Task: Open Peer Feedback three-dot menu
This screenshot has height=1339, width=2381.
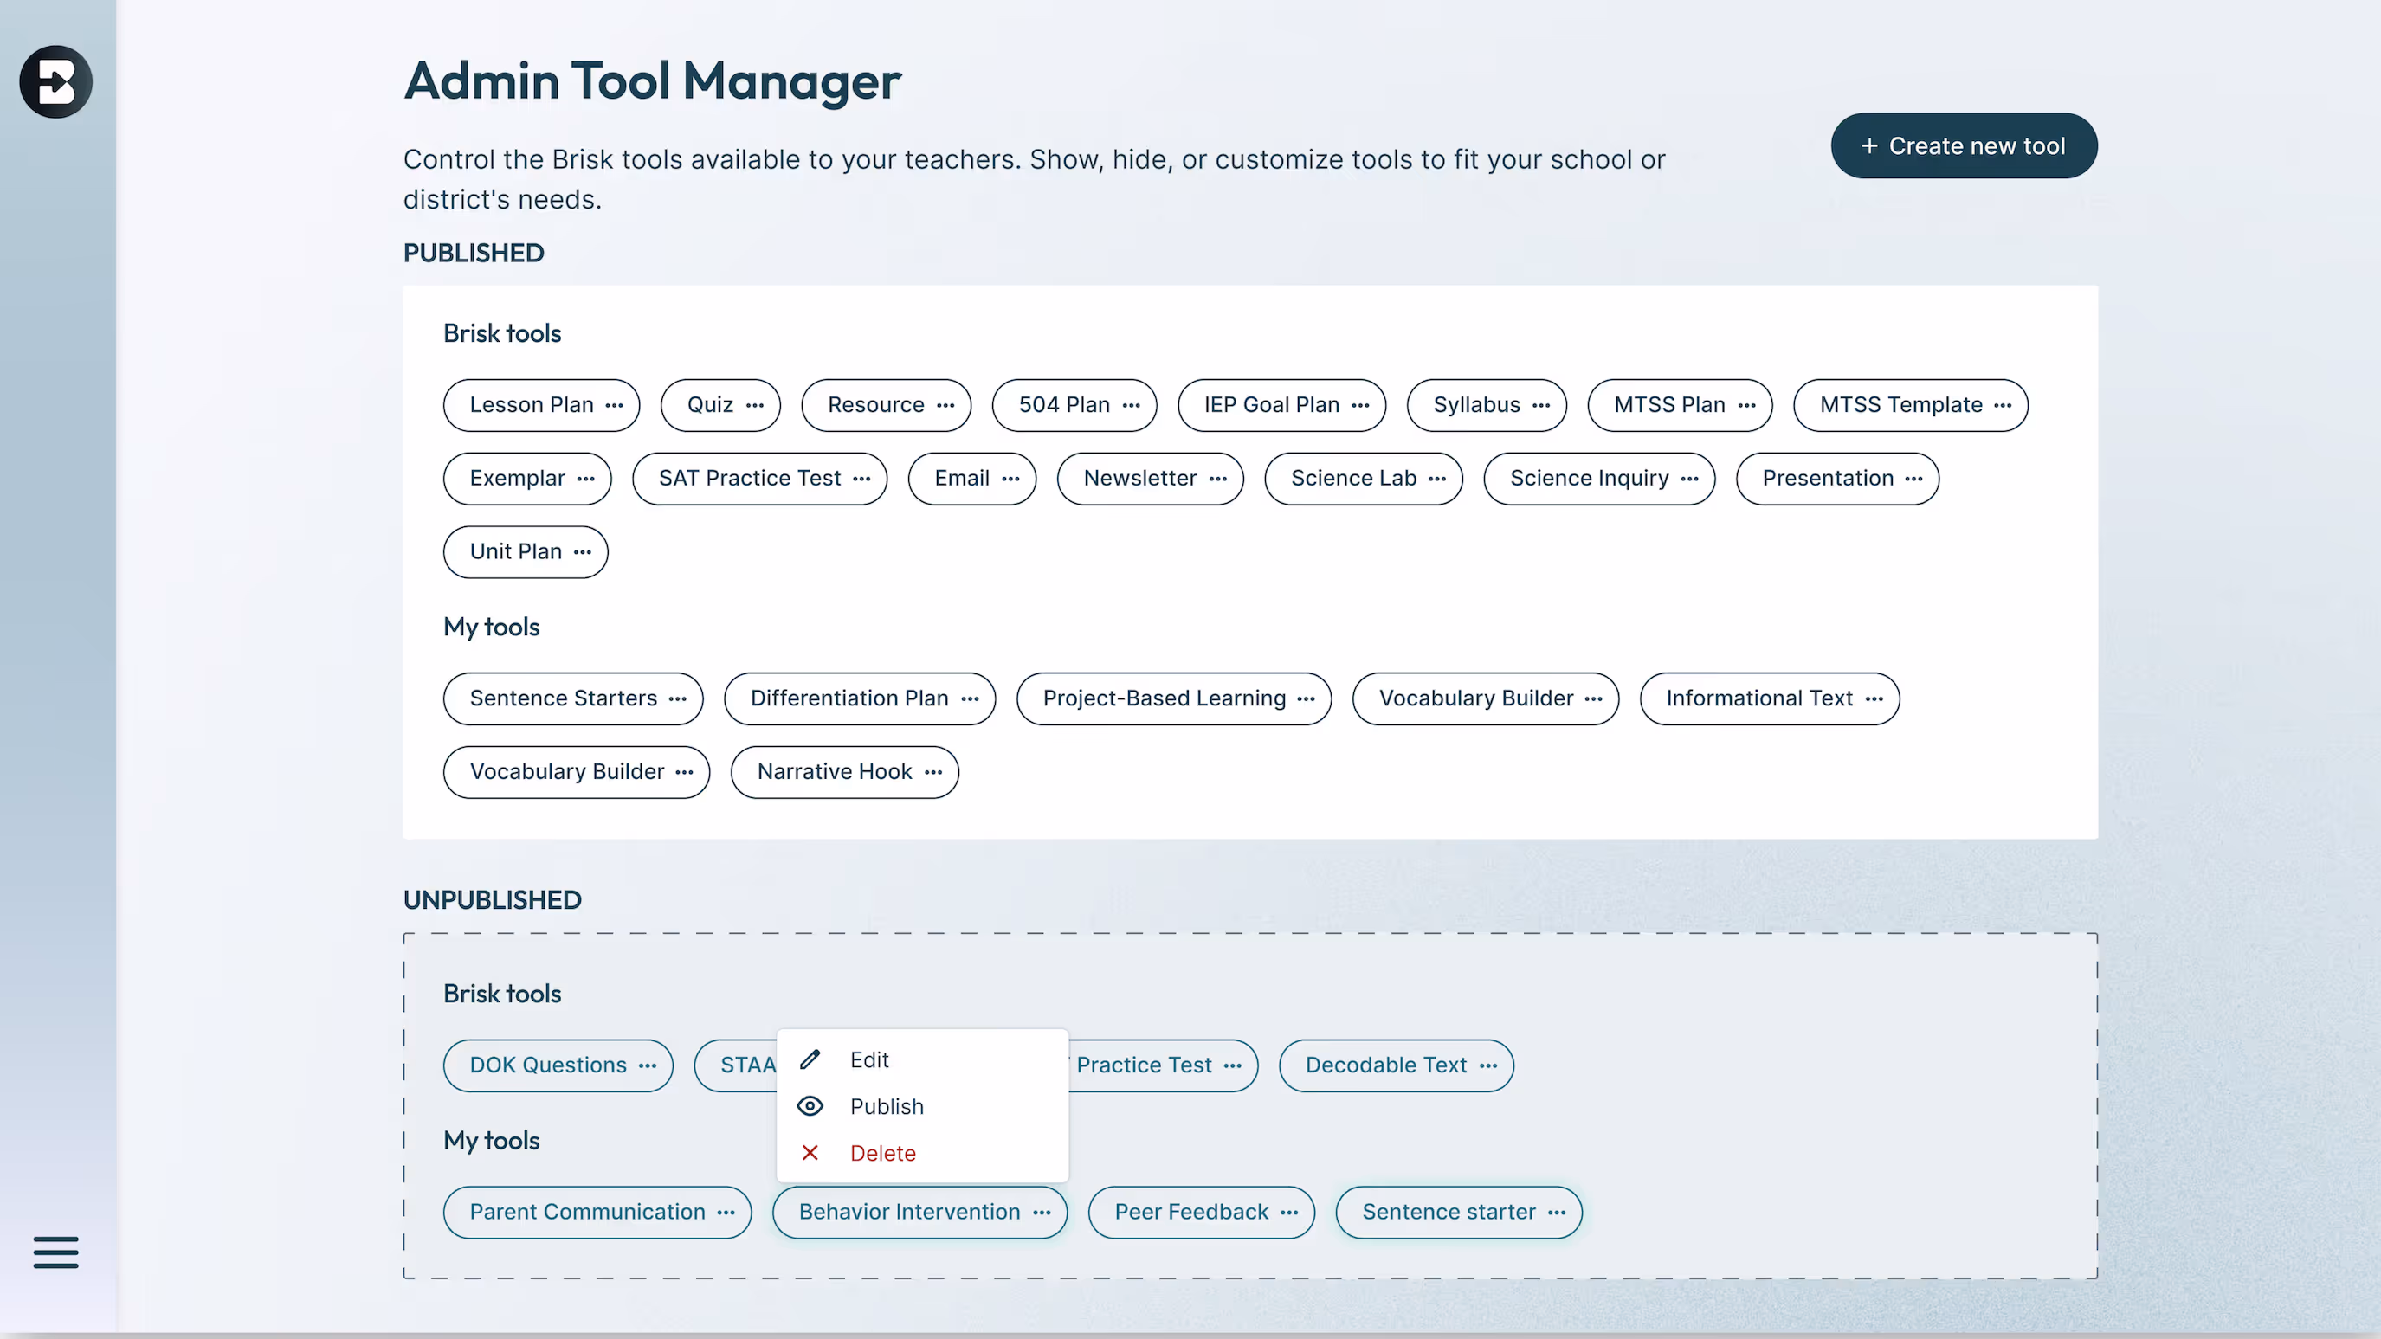Action: click(1289, 1212)
